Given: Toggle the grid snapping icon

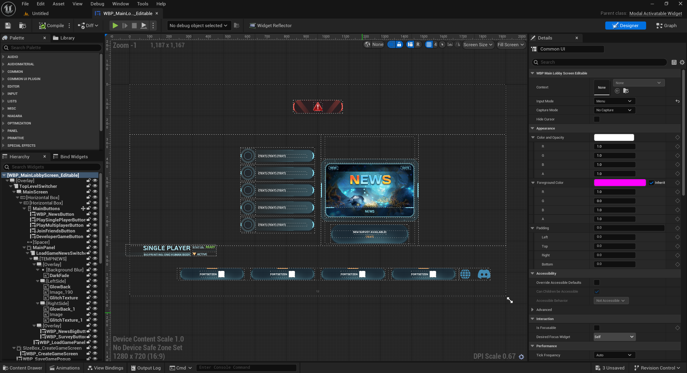Looking at the screenshot, I should [x=429, y=45].
